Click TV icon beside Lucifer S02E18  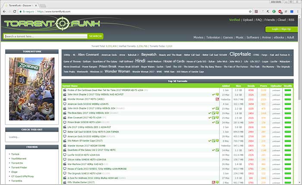click(x=65, y=154)
